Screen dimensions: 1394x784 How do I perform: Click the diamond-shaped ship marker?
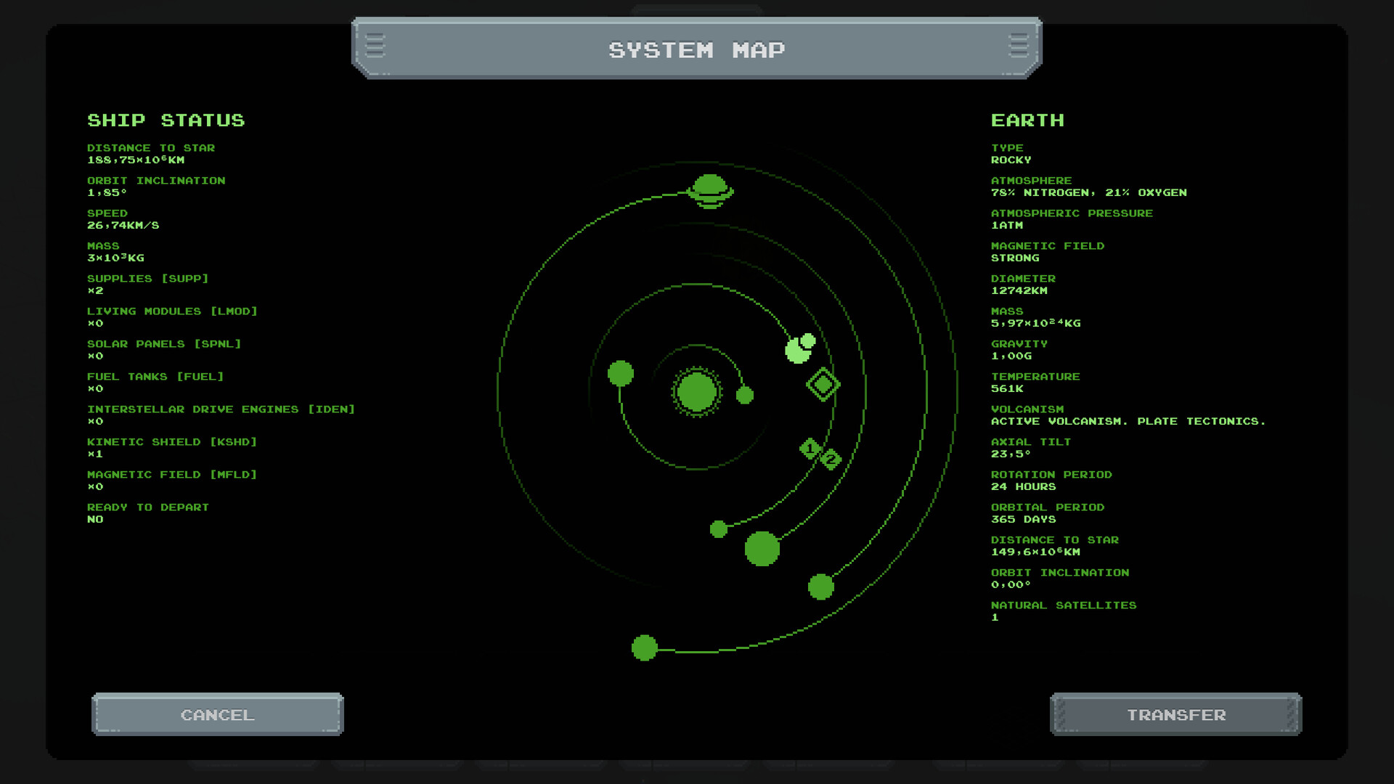823,383
